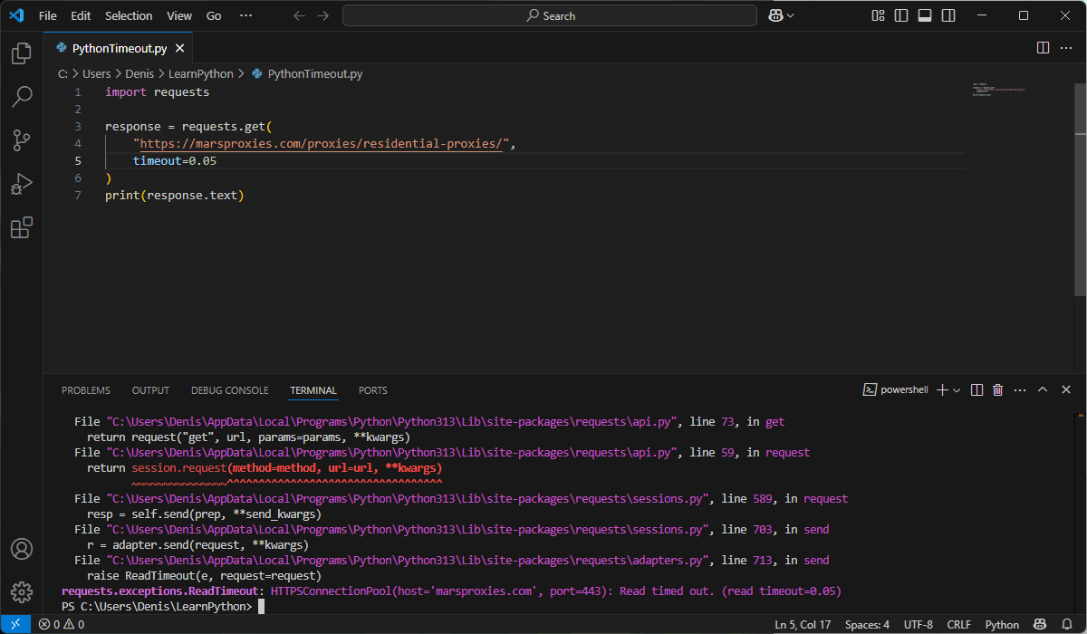
Task: Open the Extensions view
Action: pos(22,226)
